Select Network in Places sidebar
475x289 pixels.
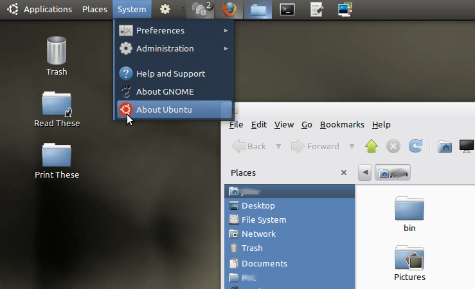(x=290, y=234)
